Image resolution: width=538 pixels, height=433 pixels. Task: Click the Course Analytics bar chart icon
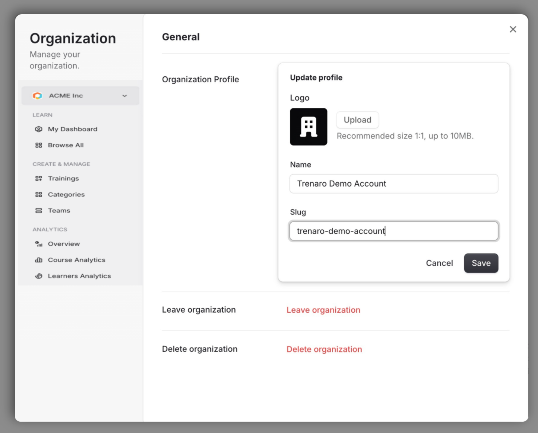pos(39,260)
